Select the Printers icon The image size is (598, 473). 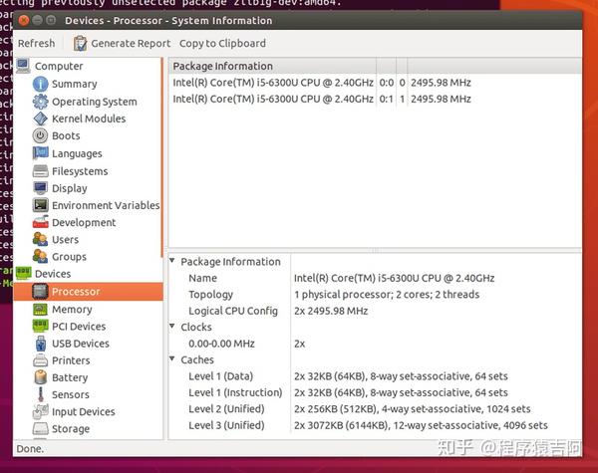coord(41,360)
